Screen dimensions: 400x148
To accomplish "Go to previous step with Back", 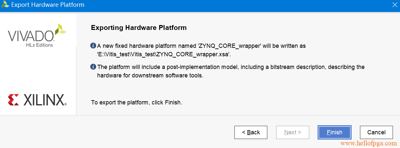I will tap(251, 132).
